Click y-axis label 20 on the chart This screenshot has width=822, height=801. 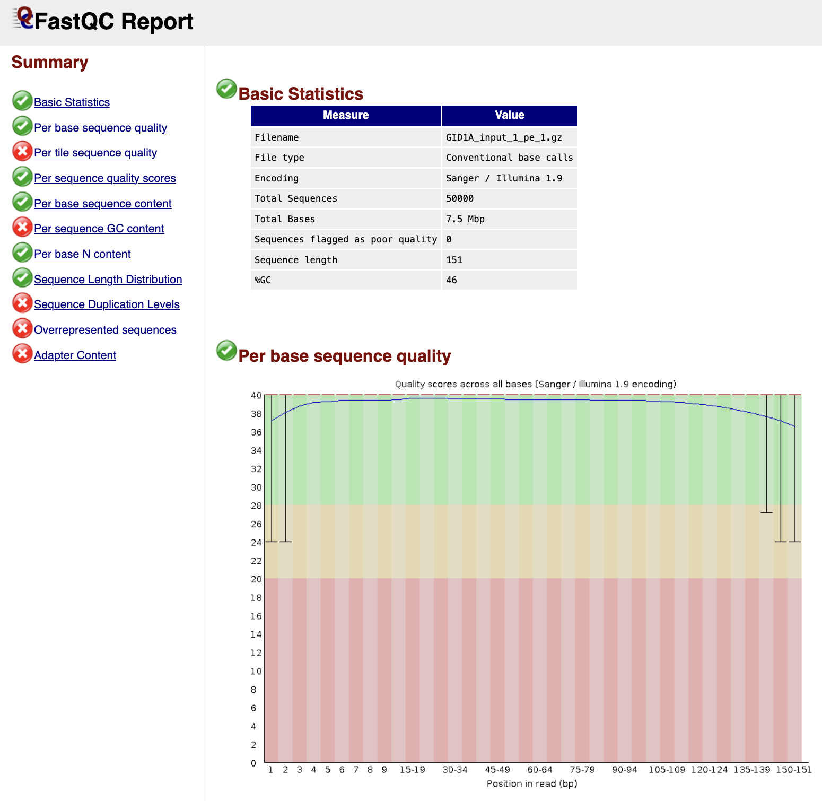point(256,579)
